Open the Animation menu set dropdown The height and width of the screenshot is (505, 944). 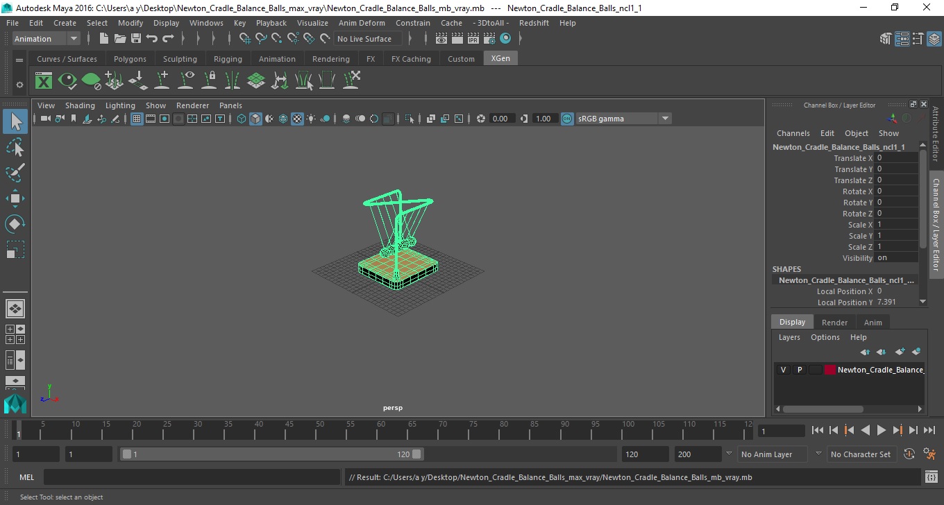47,39
